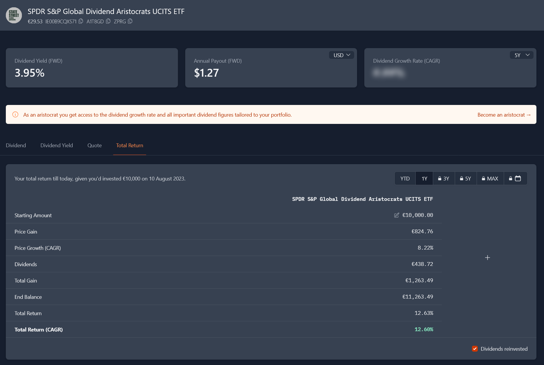Switch to the Dividend Yield tab
This screenshot has height=365, width=544.
point(57,145)
